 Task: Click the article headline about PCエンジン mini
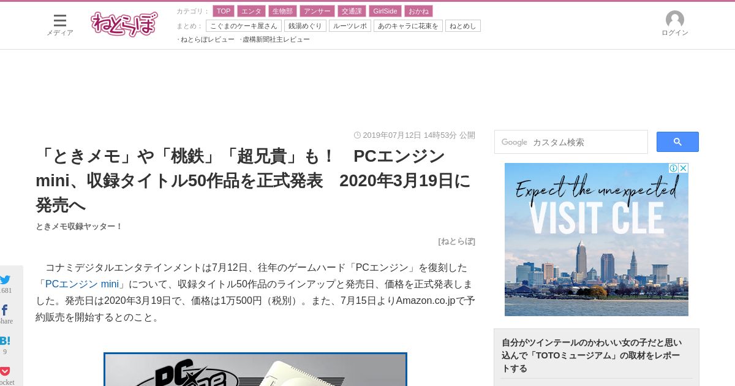coord(254,181)
